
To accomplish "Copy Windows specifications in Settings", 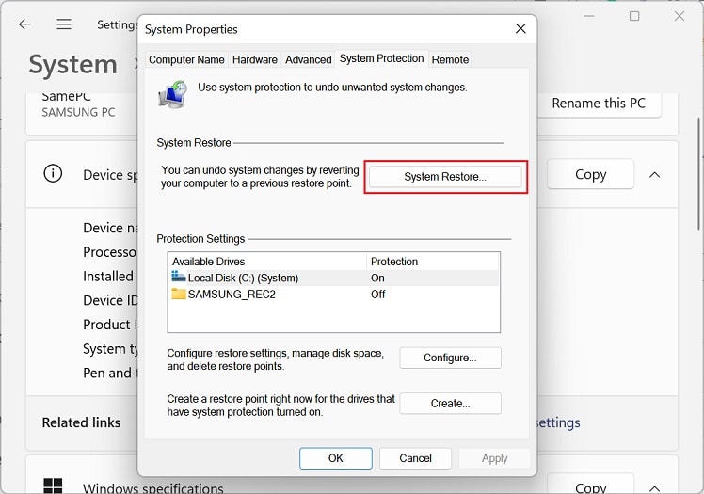I will [x=590, y=485].
